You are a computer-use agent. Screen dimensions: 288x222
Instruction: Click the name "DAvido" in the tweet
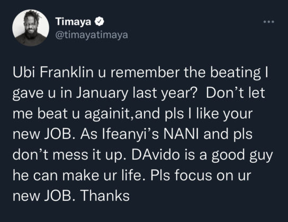click(156, 155)
